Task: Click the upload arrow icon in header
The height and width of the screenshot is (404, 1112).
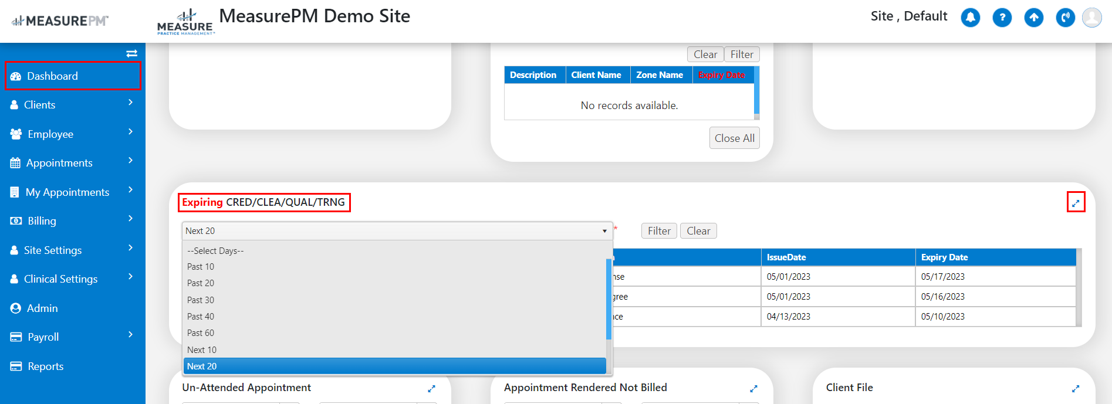Action: tap(1033, 18)
